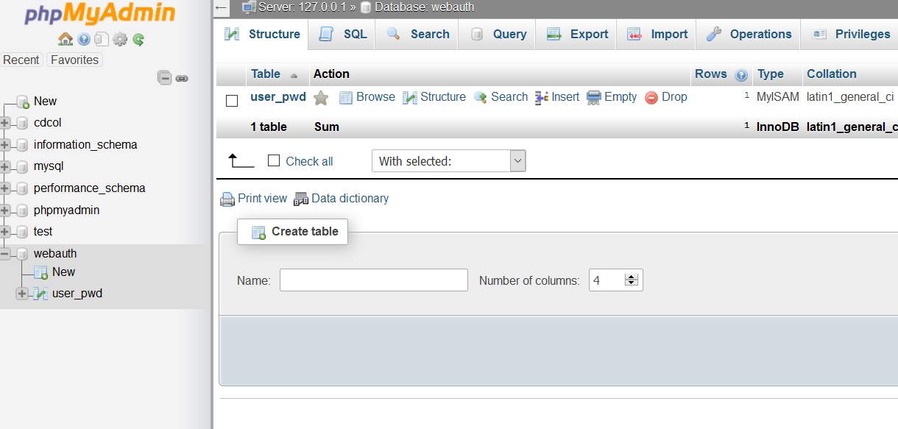
Task: Switch to the SQL tab
Action: click(343, 35)
